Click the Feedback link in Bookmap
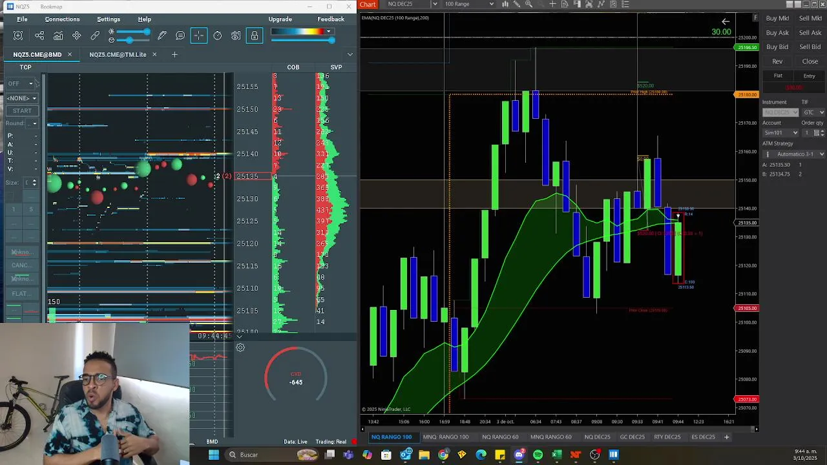This screenshot has width=827, height=465. [331, 19]
